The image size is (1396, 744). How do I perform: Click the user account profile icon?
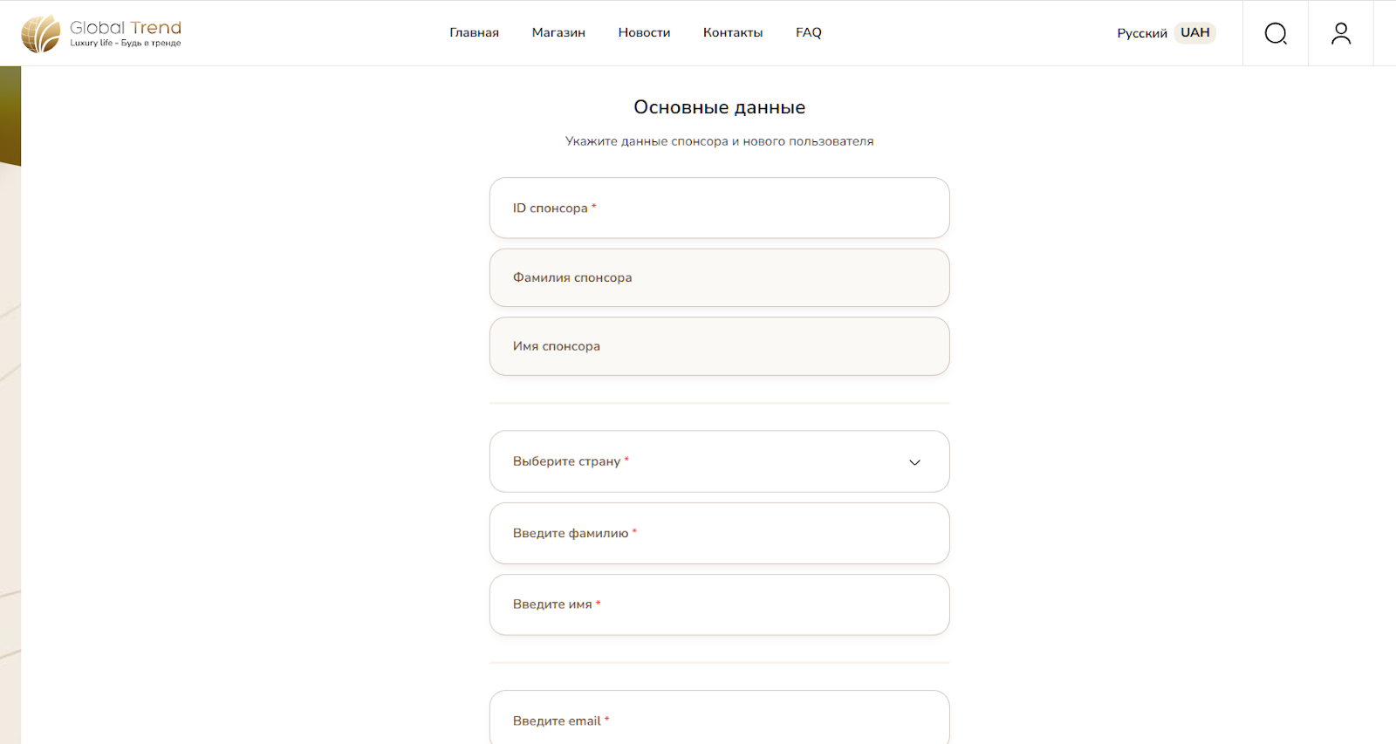pyautogui.click(x=1341, y=33)
